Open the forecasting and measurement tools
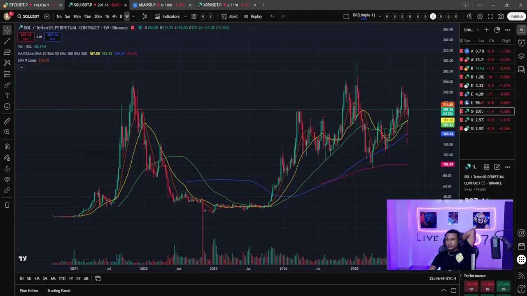Viewport: 527px width, 296px height. 7,74
